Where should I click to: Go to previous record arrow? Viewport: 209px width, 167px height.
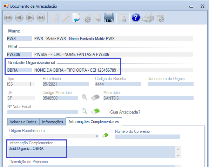[x=19, y=18]
